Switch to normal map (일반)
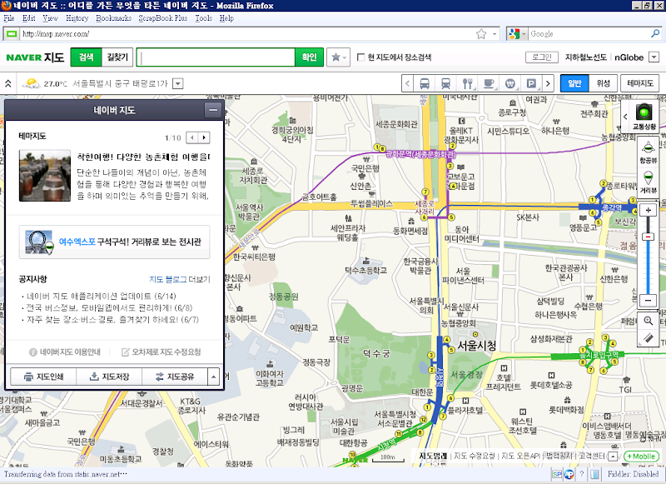Screen dimensions: 666x484 pyautogui.click(x=574, y=83)
